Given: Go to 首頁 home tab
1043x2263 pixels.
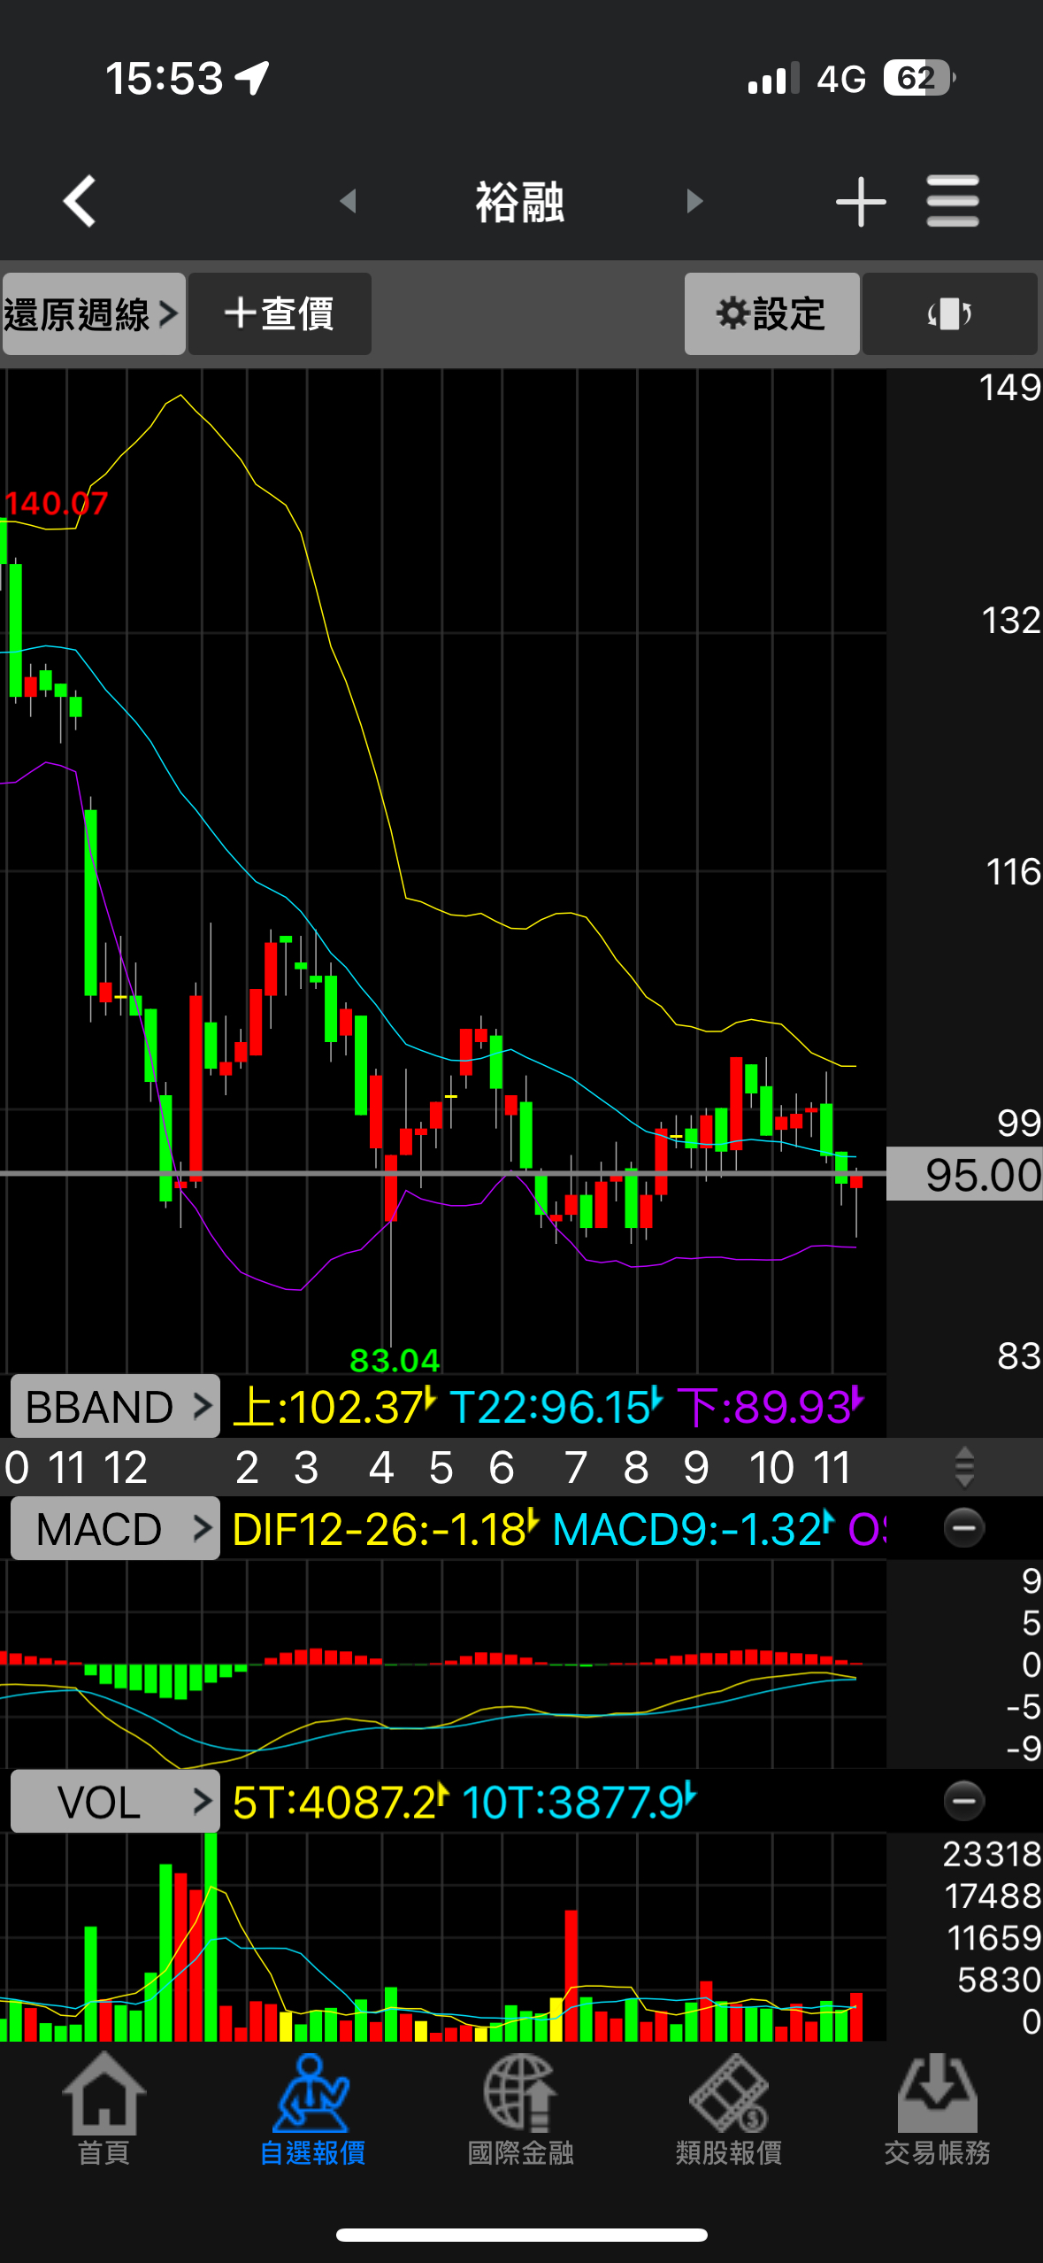Looking at the screenshot, I should (104, 2110).
